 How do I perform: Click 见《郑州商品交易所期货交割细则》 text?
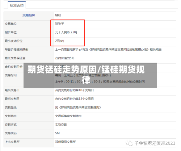coord(78,107)
